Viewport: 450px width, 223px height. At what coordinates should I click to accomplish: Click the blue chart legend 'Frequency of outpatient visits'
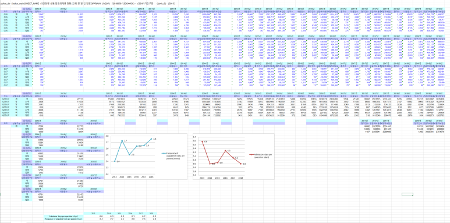click(x=173, y=156)
